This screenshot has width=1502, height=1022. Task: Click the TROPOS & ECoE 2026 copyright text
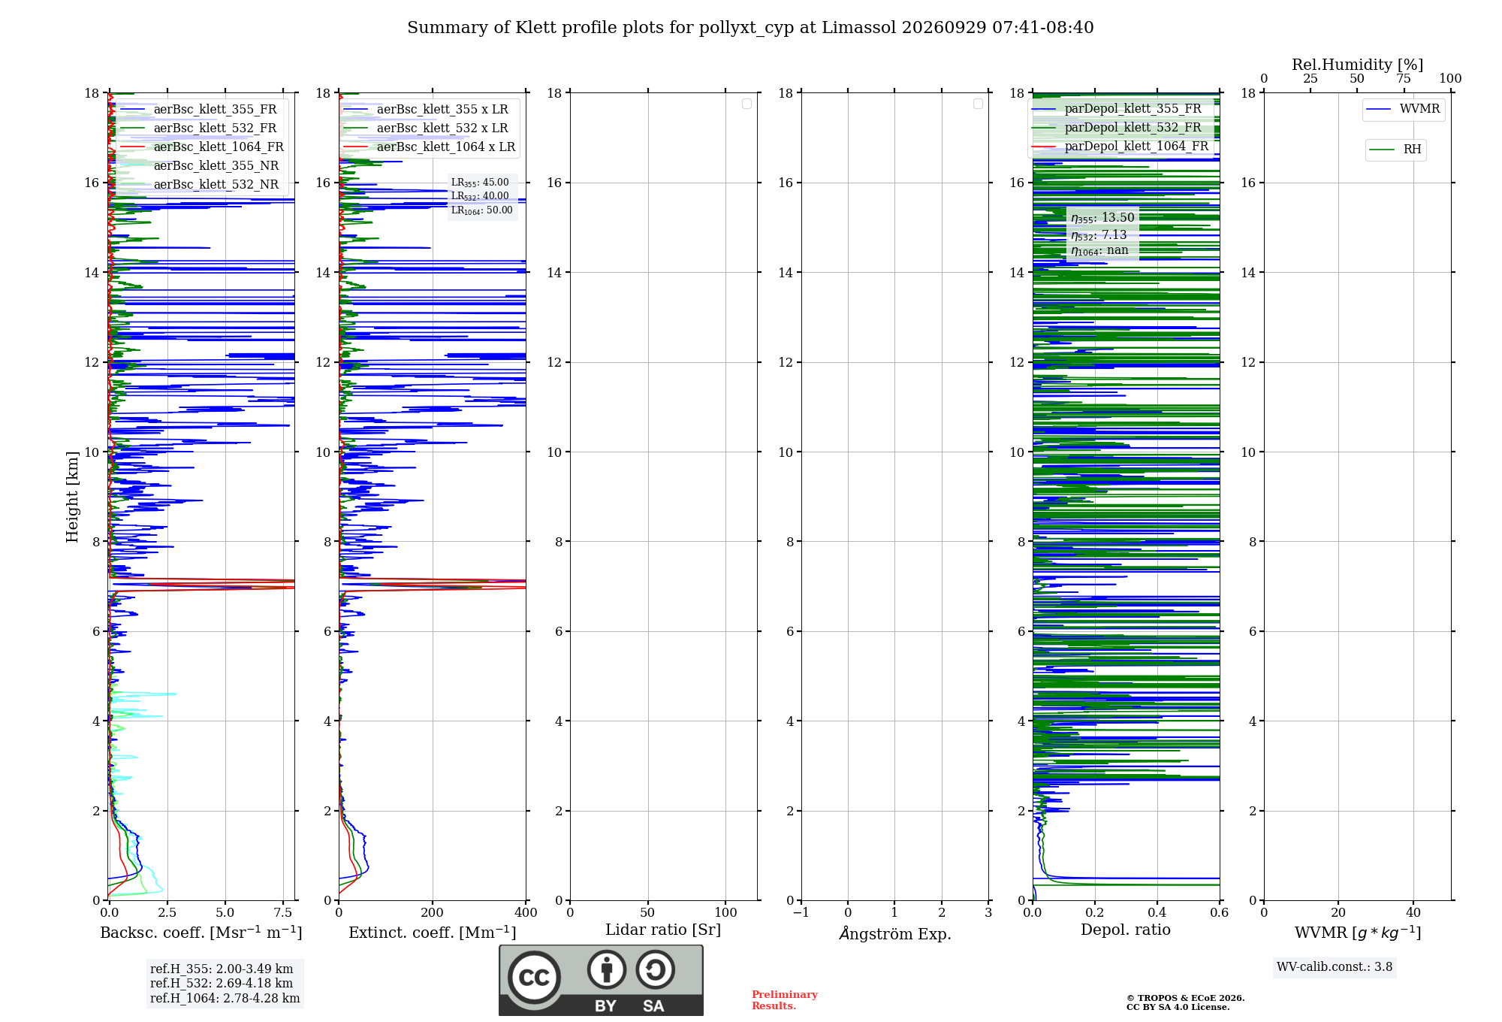(1186, 998)
